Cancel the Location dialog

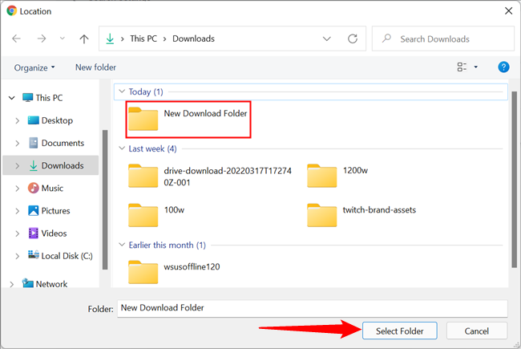477,331
